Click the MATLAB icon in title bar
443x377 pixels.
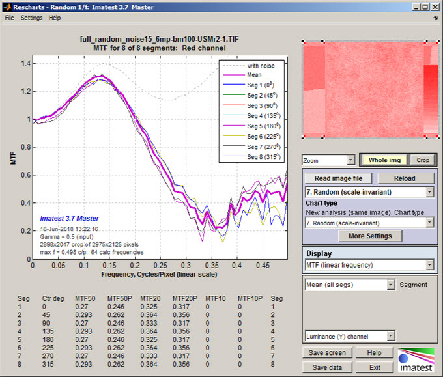pyautogui.click(x=8, y=7)
